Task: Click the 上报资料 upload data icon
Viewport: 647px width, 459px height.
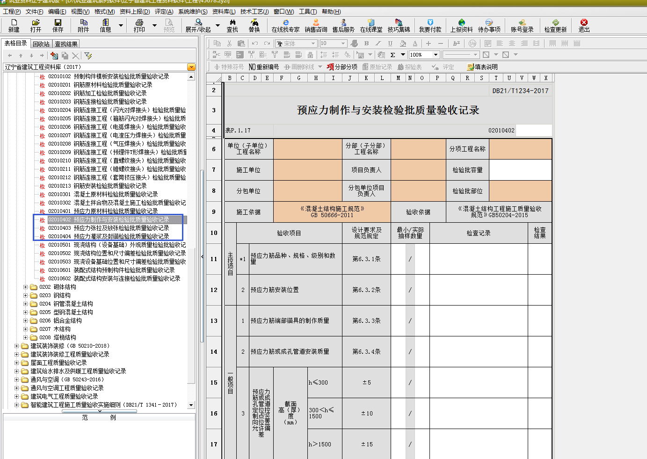Action: pos(461,25)
